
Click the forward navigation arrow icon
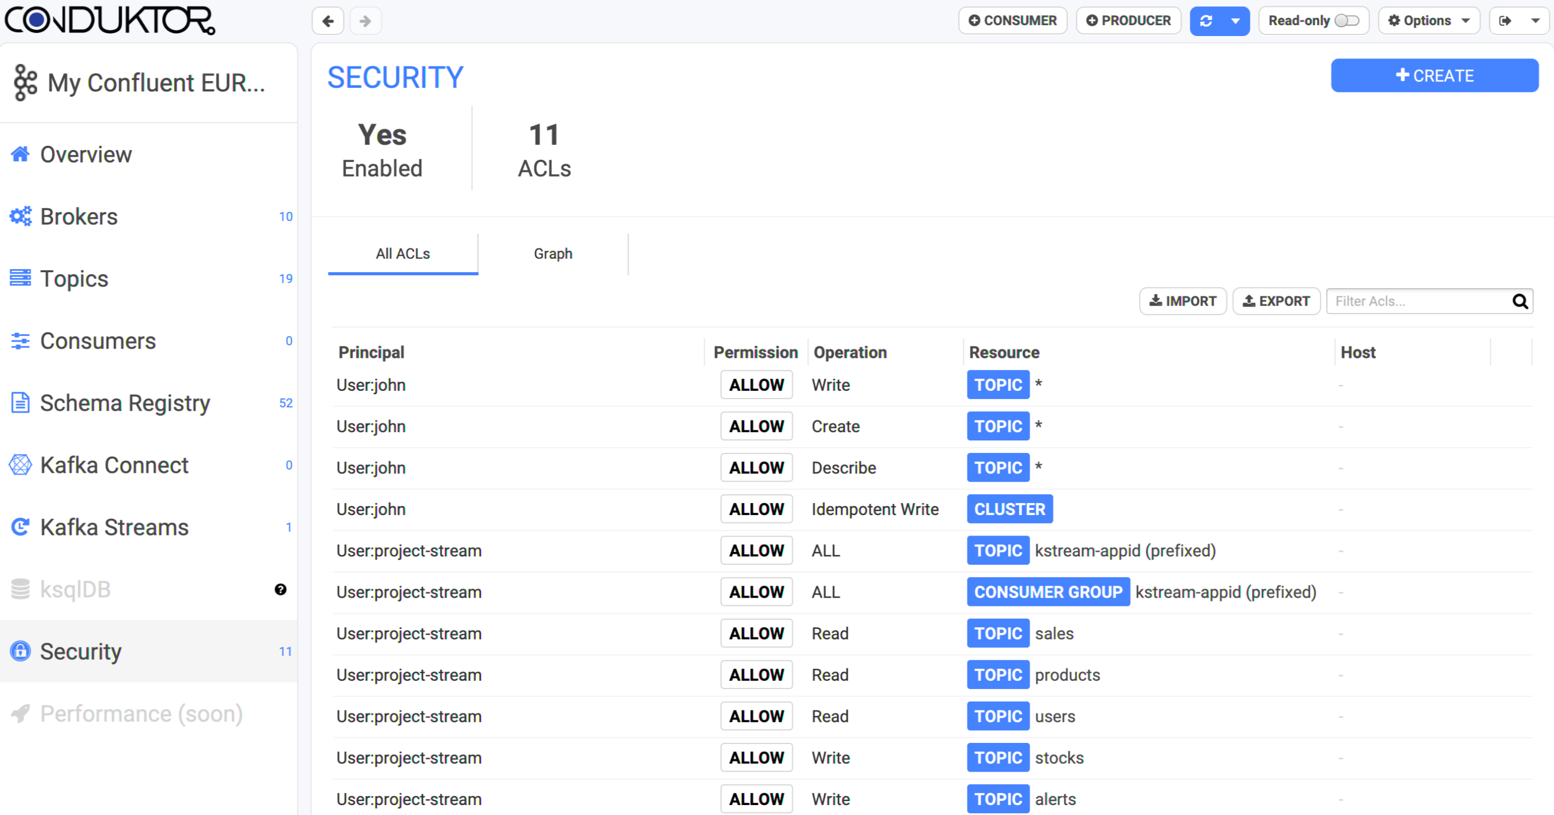tap(365, 21)
